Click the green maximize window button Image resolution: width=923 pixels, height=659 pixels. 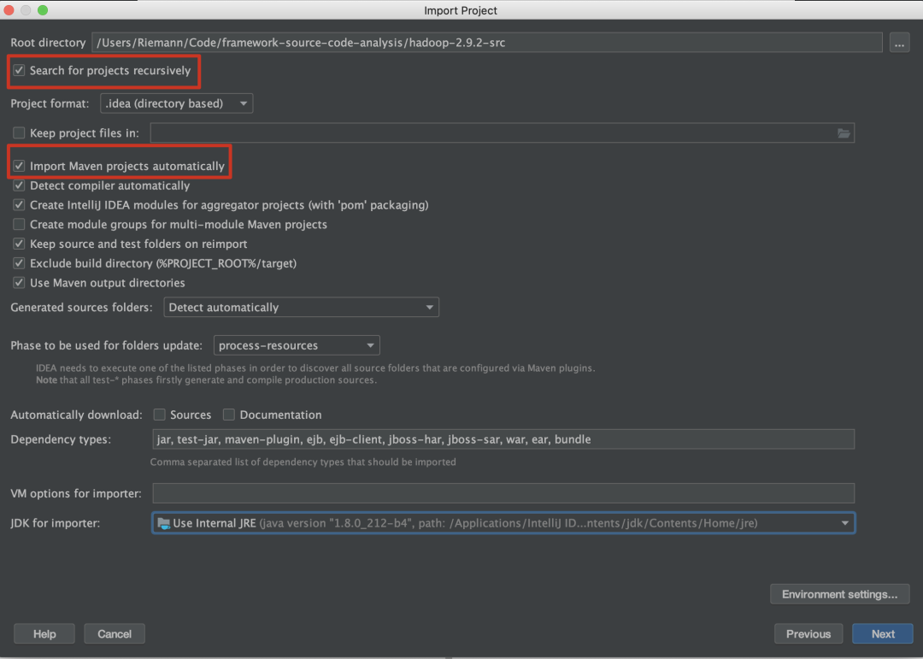[x=43, y=10]
